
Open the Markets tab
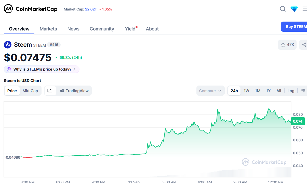(x=48, y=29)
